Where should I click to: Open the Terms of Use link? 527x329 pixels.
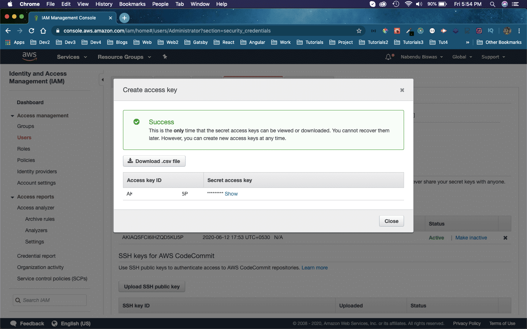[x=502, y=324]
